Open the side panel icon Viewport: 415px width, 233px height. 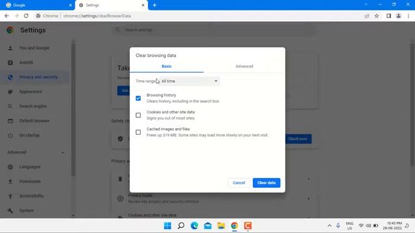tap(388, 16)
